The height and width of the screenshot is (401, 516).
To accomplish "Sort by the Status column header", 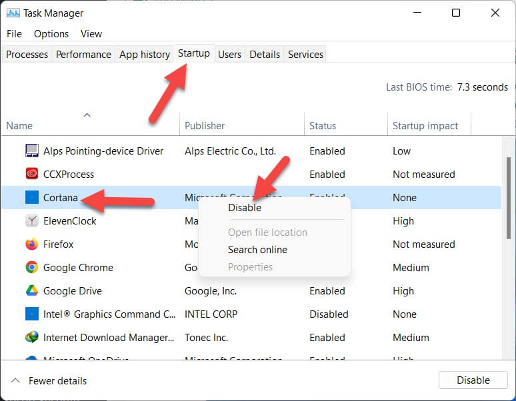I will tap(323, 126).
